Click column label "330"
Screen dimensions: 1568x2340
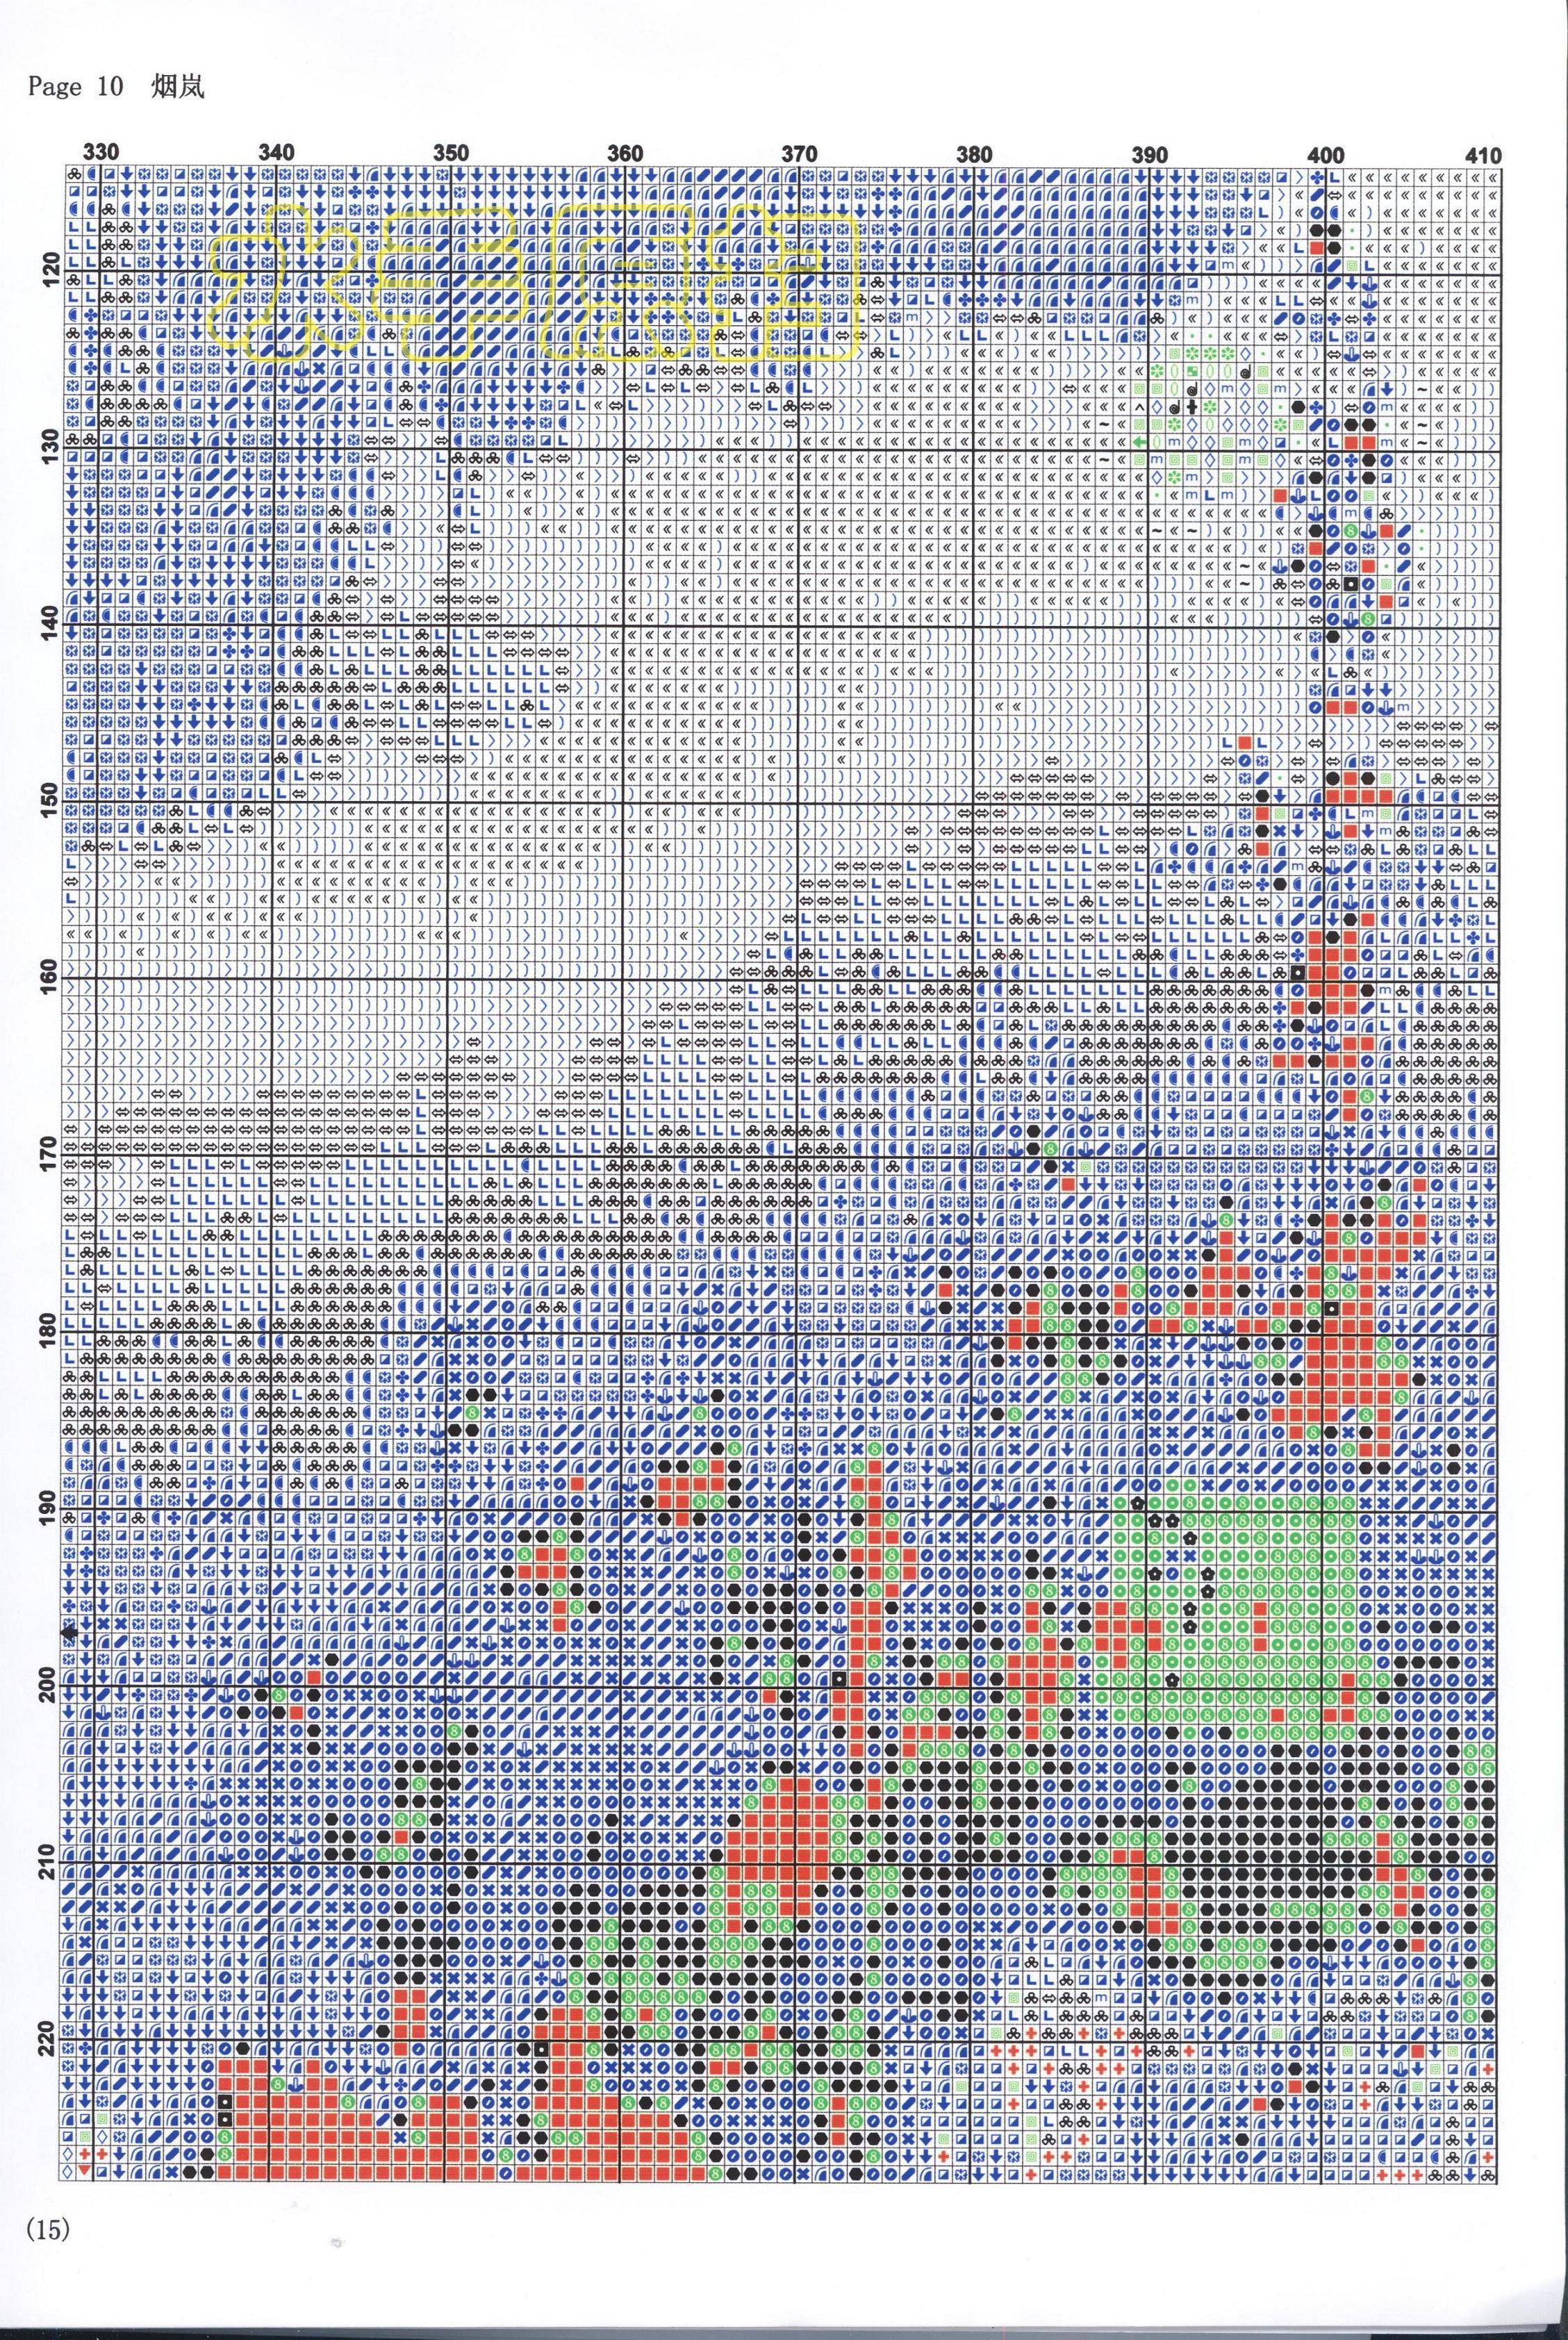click(x=101, y=153)
